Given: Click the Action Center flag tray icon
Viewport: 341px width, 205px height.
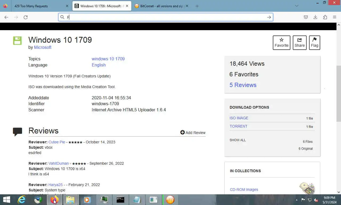Looking at the screenshot, I should [303, 200].
